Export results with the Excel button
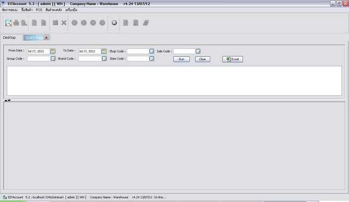 coord(233,59)
